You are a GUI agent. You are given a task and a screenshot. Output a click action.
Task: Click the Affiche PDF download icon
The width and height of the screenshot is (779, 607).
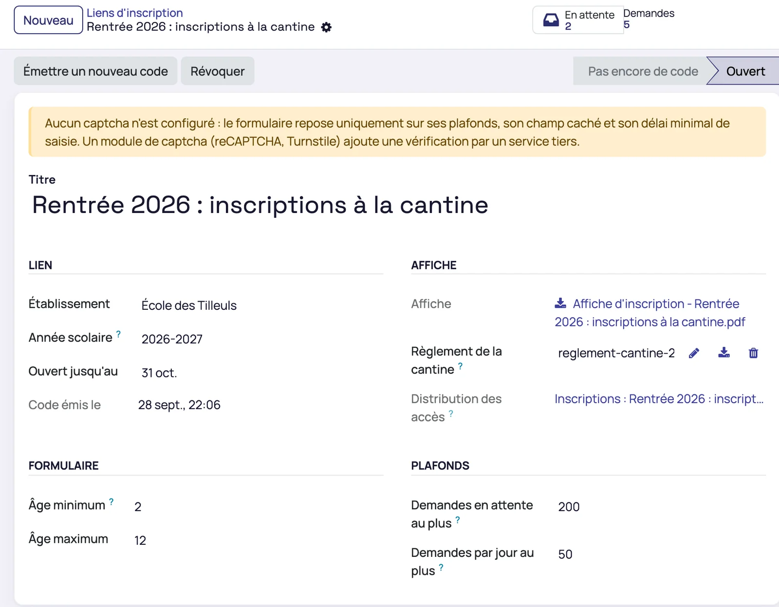pyautogui.click(x=560, y=303)
